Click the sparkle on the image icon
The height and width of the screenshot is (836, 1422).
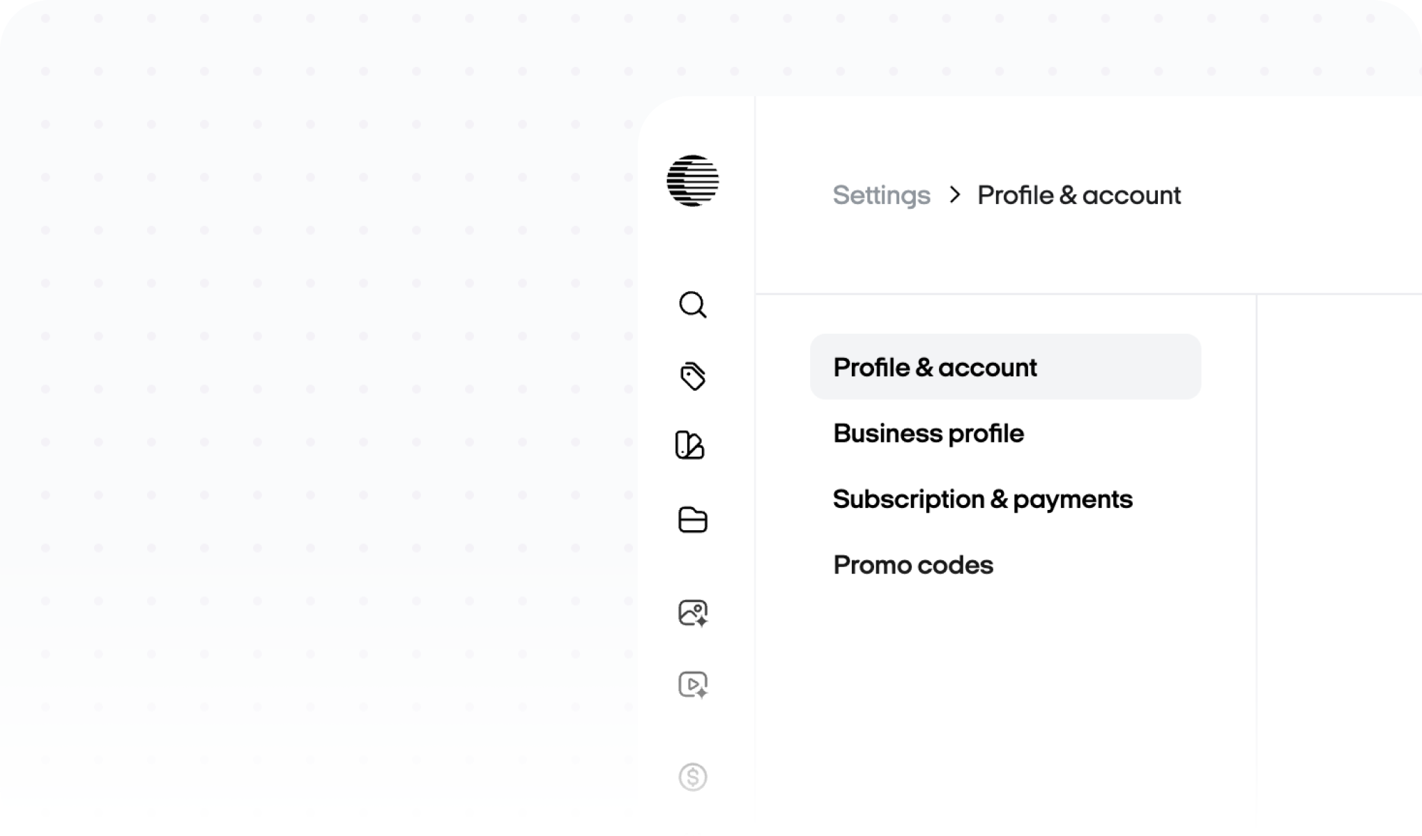coord(702,621)
